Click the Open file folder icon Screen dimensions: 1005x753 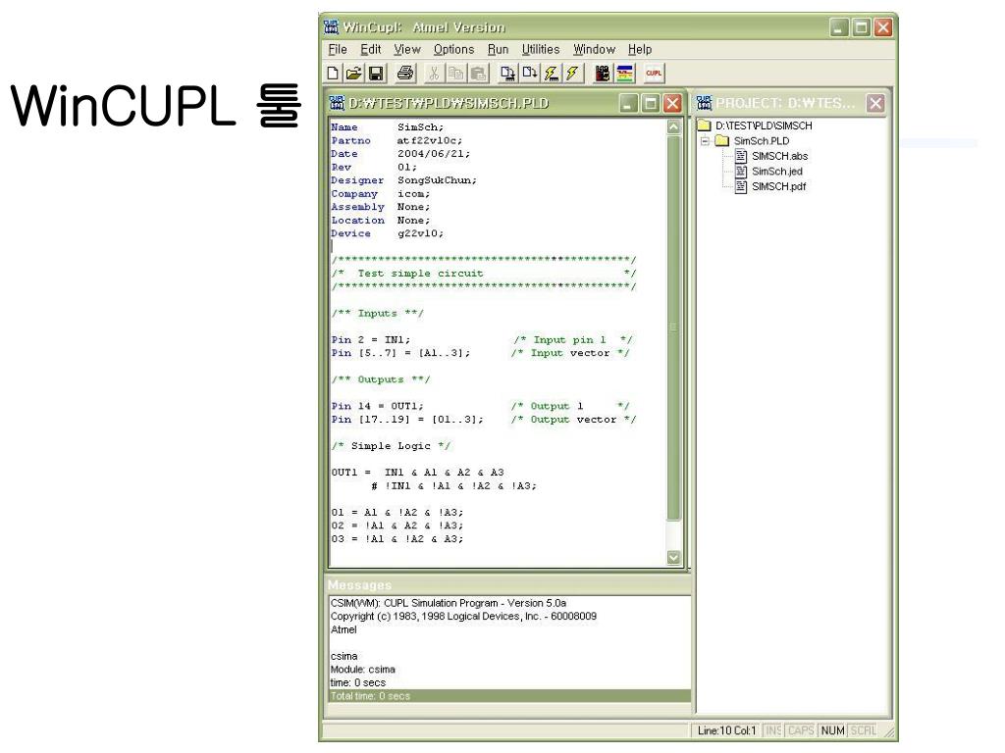click(x=353, y=73)
